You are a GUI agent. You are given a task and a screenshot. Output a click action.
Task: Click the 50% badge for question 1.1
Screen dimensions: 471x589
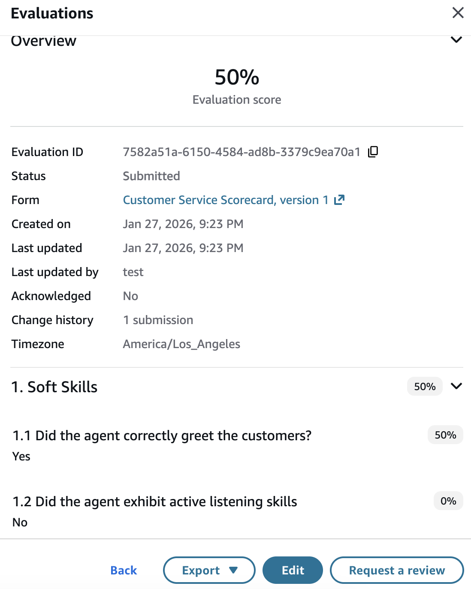(x=445, y=435)
